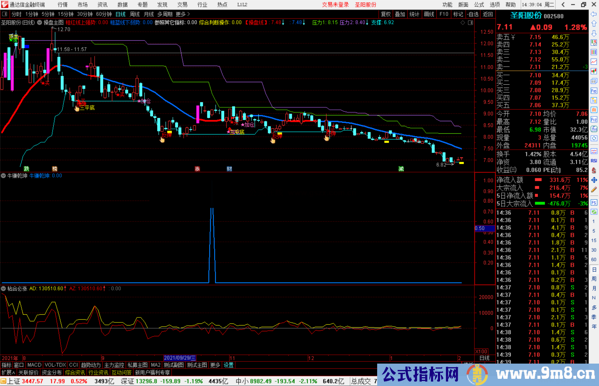Viewport: 599px width, 386px height.
Task: Switch to the MACD indicator tab
Action: [x=34, y=365]
